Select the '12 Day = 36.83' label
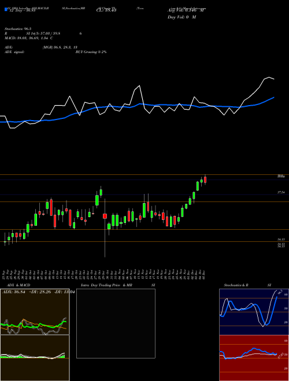Viewport: 289px width, 381px height. [22, 10]
